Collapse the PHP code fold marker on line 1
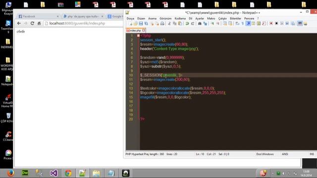317x178 pixels. coord(138,36)
